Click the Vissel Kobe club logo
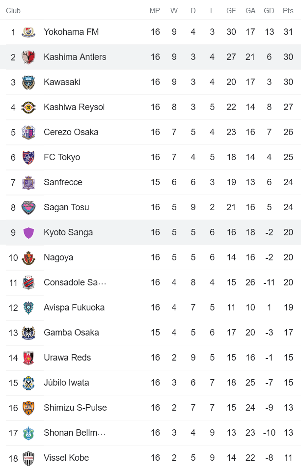301x474 pixels. pyautogui.click(x=28, y=457)
